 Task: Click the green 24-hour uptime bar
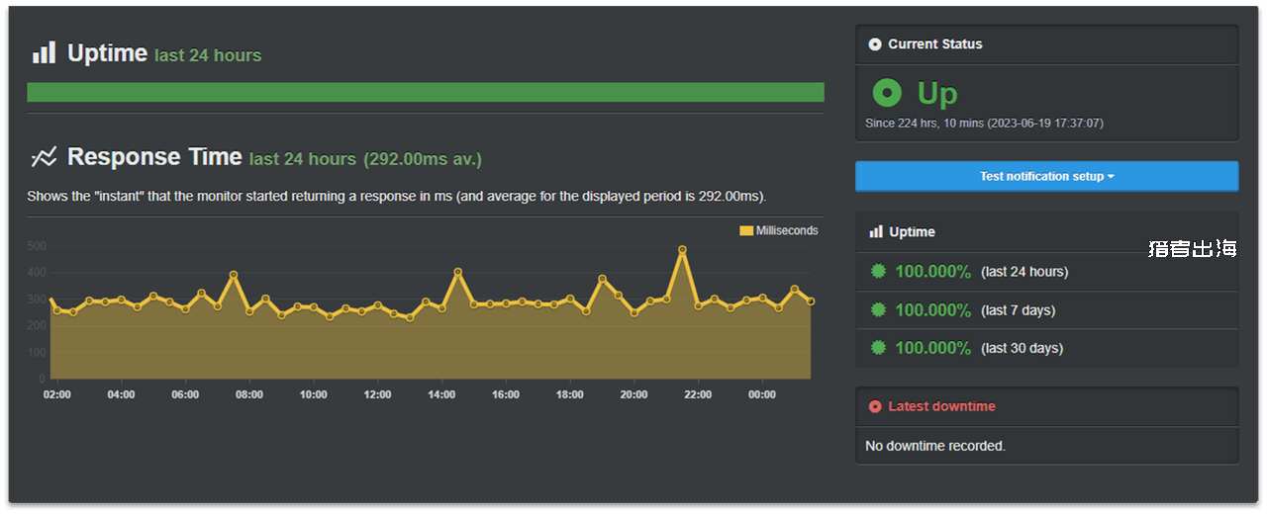(x=426, y=92)
